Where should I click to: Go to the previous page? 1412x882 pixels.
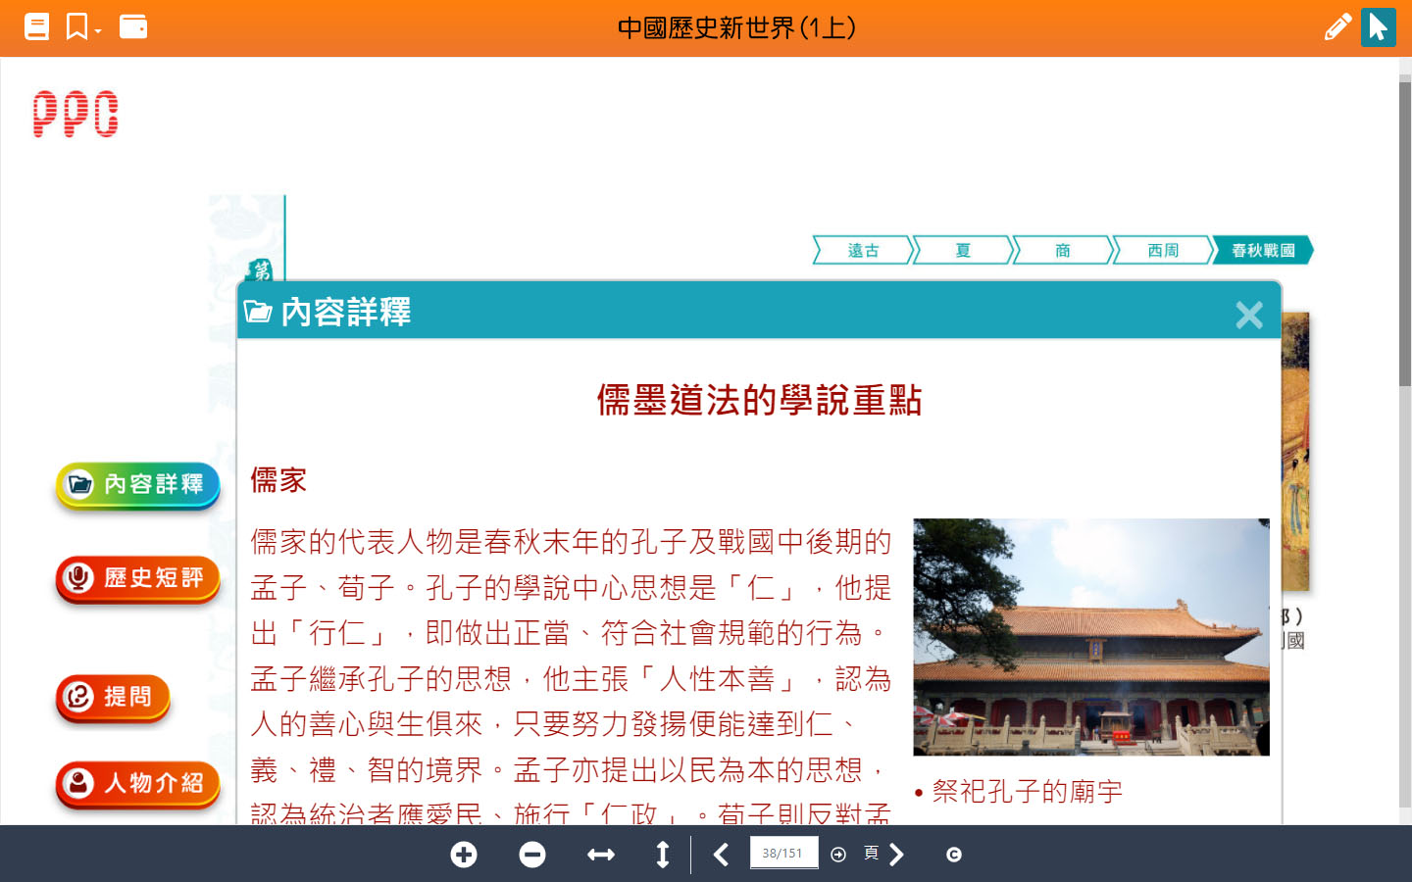coord(721,855)
